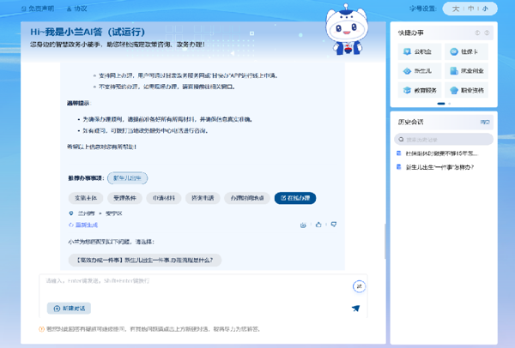Start a 新建对话 new conversation

point(70,309)
